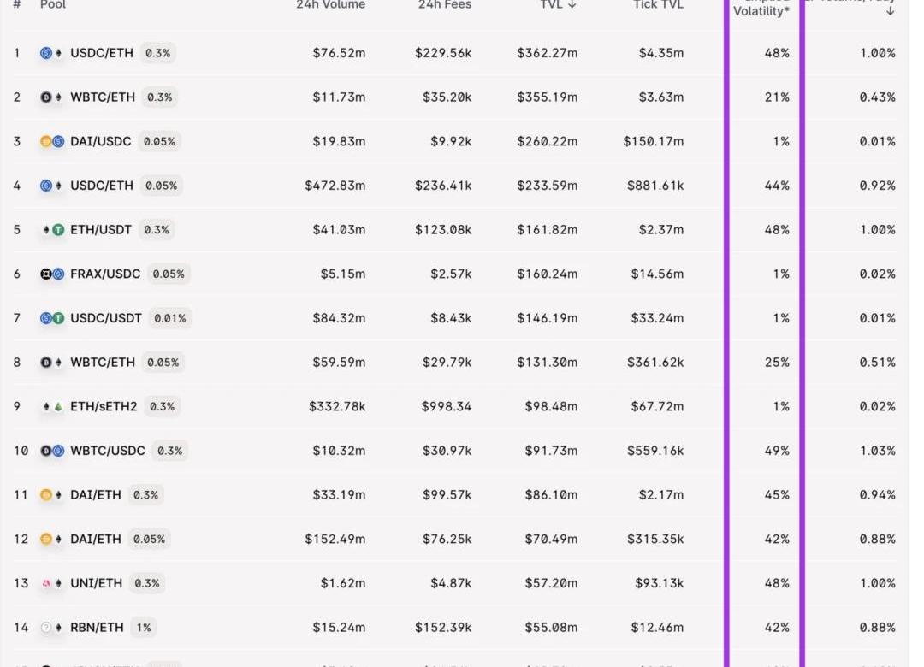Click the USDC/USDT pool token icons
924x667 pixels.
pos(52,318)
